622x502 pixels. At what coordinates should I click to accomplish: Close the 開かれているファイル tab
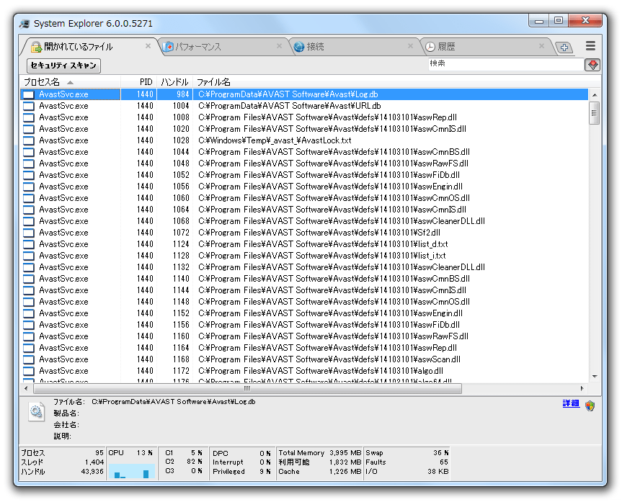tap(148, 46)
